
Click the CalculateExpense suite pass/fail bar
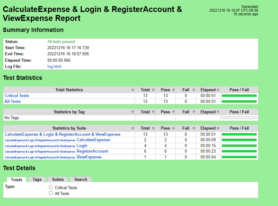(x=239, y=140)
